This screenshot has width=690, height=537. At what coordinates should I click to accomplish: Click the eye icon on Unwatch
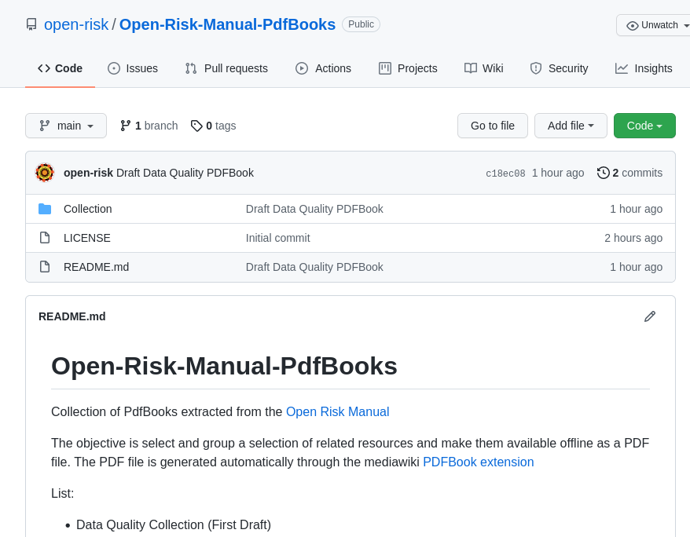coord(633,25)
